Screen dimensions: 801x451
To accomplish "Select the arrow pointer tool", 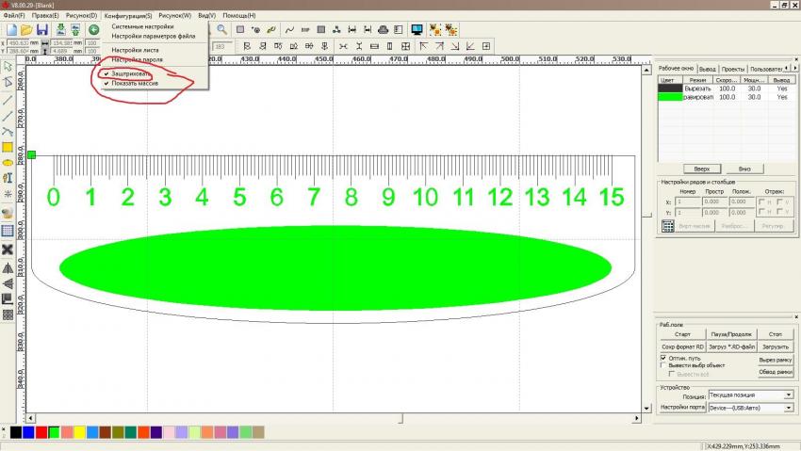I will [8, 67].
